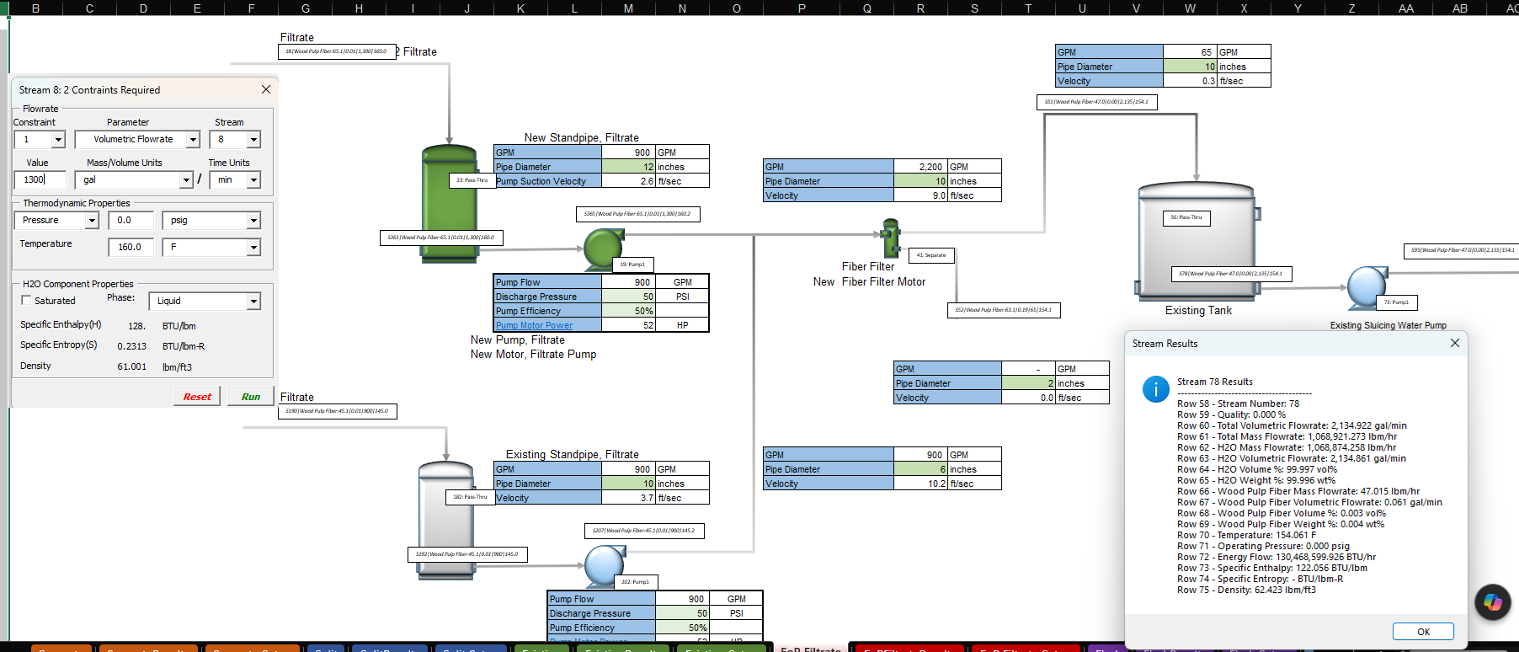Click the Reset button
The image size is (1519, 652).
click(x=197, y=397)
